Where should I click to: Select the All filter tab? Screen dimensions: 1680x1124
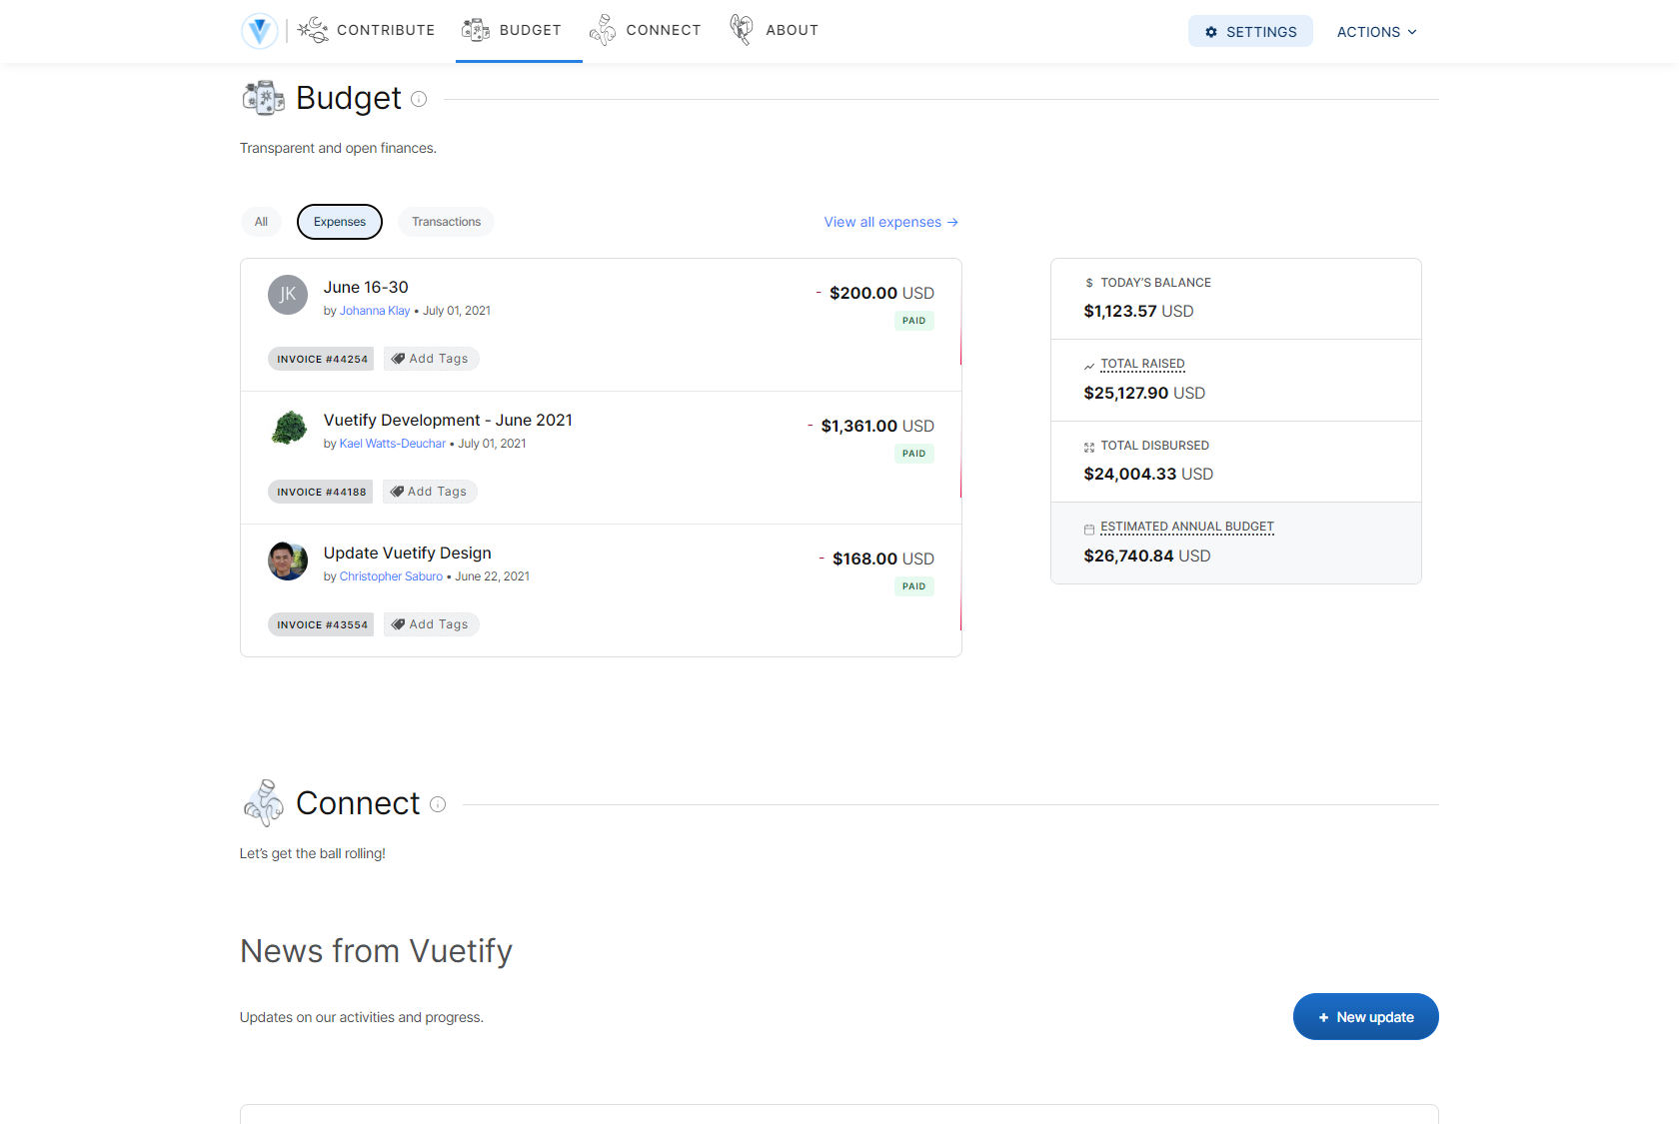pos(261,222)
